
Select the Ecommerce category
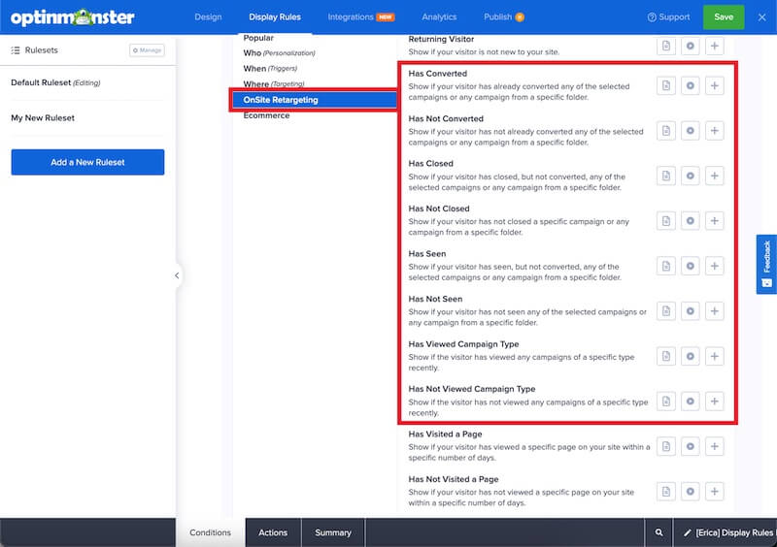point(266,115)
